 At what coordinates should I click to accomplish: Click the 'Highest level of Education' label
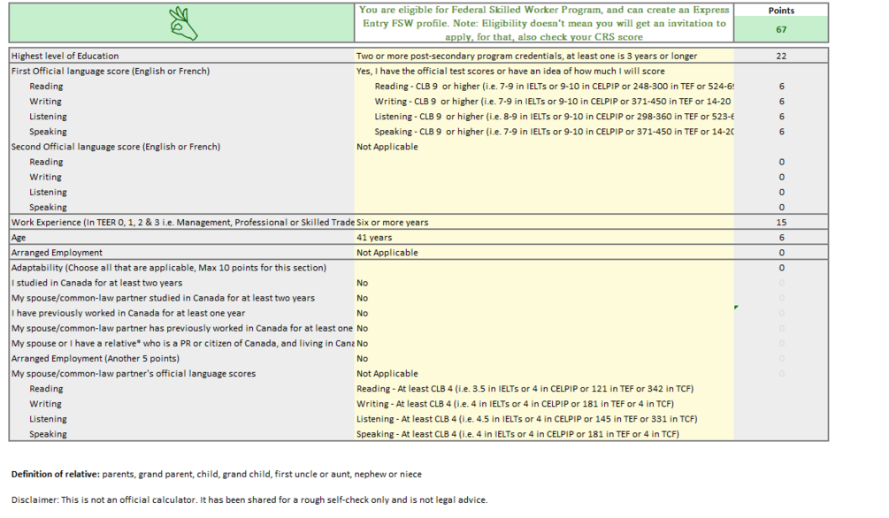(x=65, y=56)
